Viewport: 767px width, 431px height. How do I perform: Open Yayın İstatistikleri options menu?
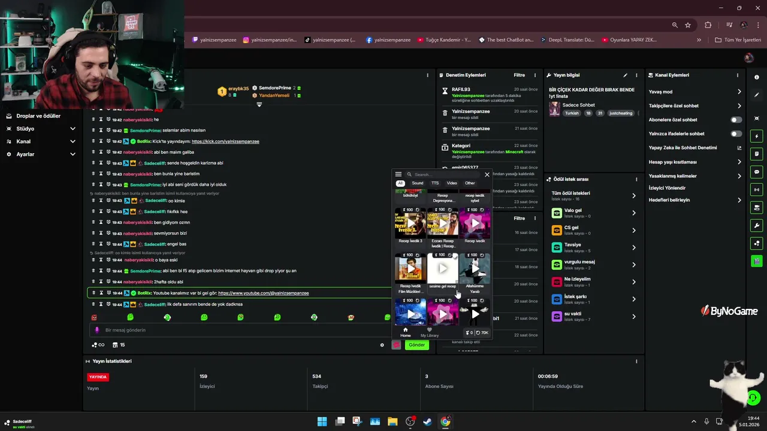[636, 362]
